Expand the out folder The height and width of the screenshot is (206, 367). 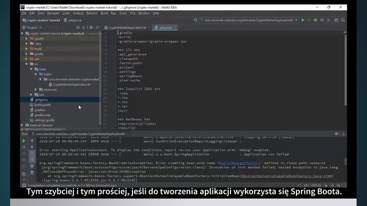27,59
